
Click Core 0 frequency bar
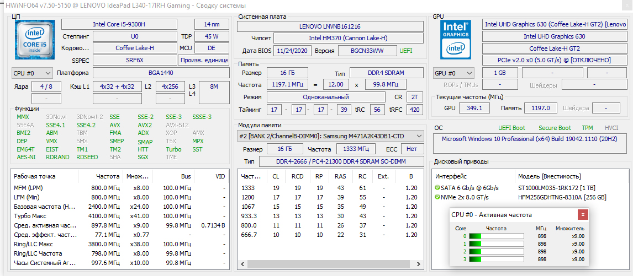click(496, 236)
